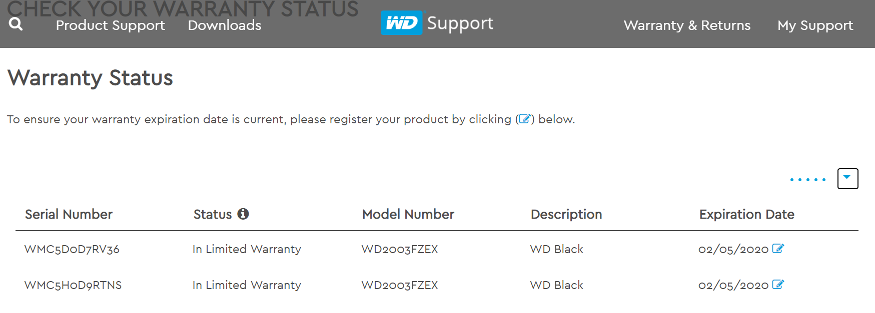Click the WD logo icon
Screen dimensions: 875x313
pyautogui.click(x=401, y=23)
